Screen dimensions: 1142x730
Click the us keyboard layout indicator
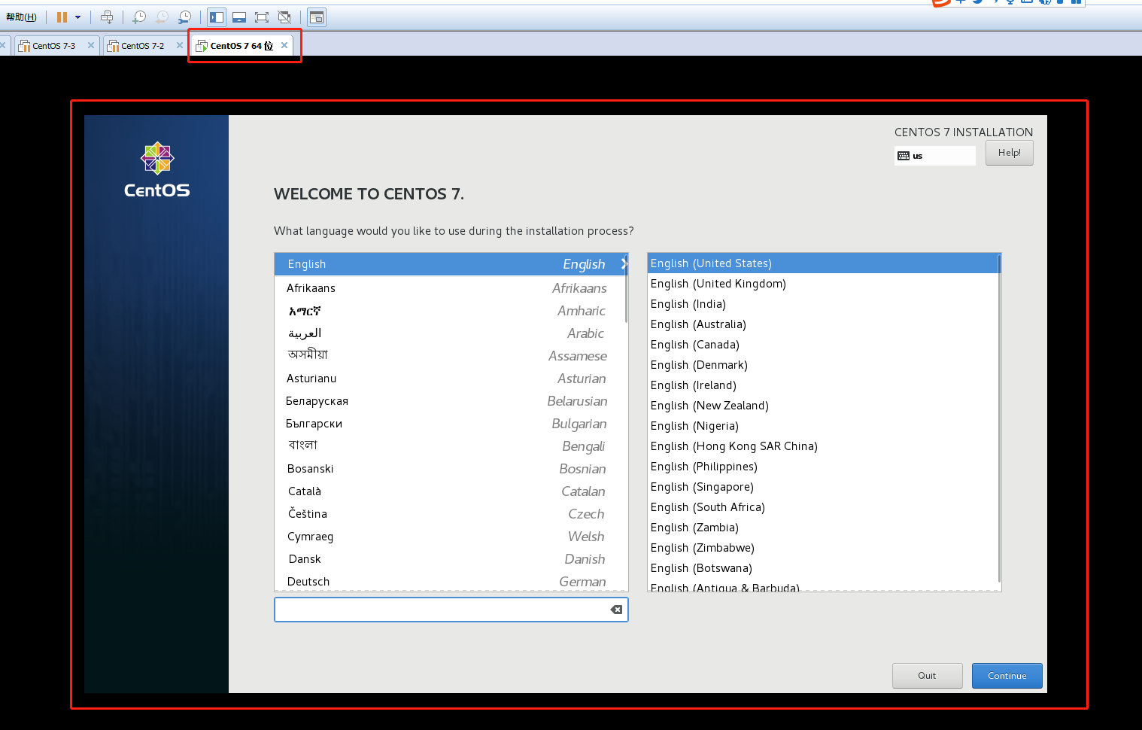click(935, 156)
